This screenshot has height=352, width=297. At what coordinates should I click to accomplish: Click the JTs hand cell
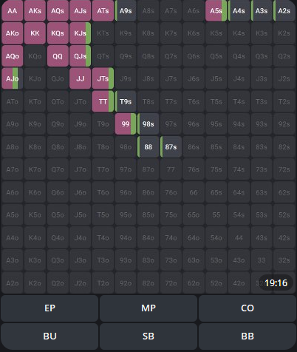pyautogui.click(x=103, y=78)
